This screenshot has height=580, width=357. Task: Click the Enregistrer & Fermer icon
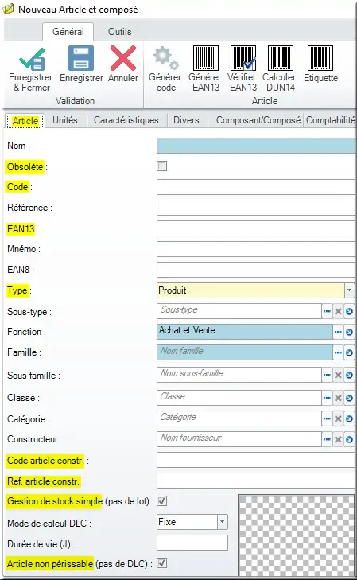[32, 59]
